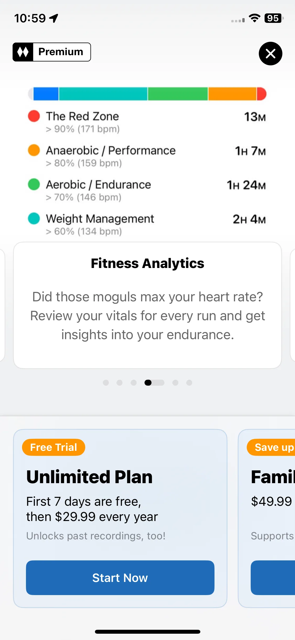Viewport: 295px width, 640px height.
Task: Tap the teal segment of heart-rate bar
Action: pos(103,94)
